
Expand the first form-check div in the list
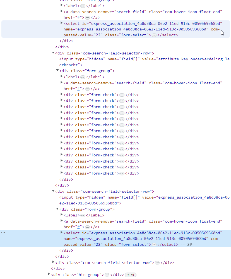coord(61,94)
